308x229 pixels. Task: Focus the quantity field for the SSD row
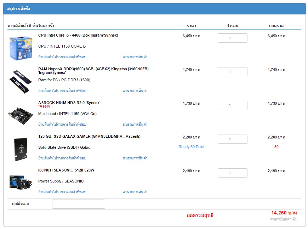pyautogui.click(x=233, y=139)
